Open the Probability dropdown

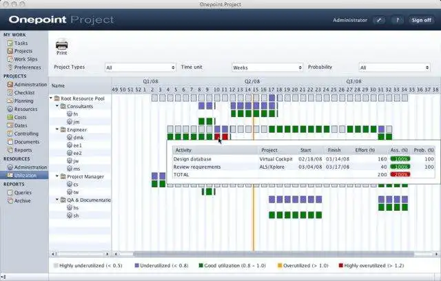pyautogui.click(x=394, y=67)
